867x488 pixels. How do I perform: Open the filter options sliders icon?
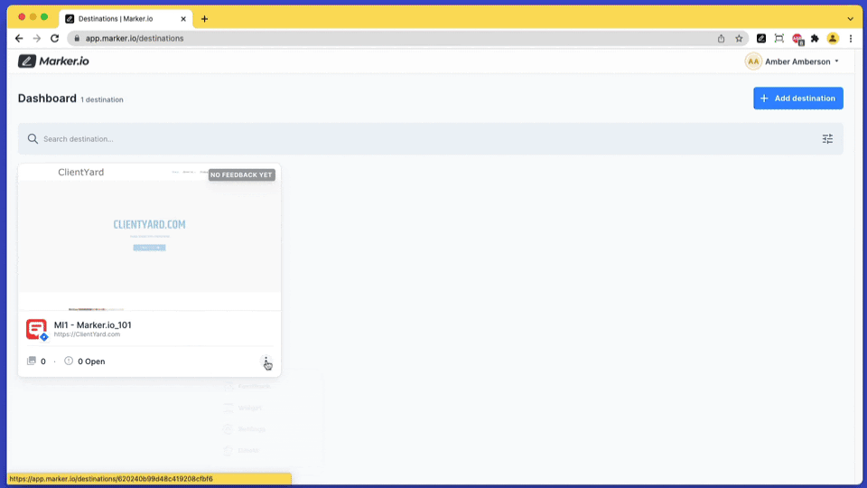(x=827, y=139)
